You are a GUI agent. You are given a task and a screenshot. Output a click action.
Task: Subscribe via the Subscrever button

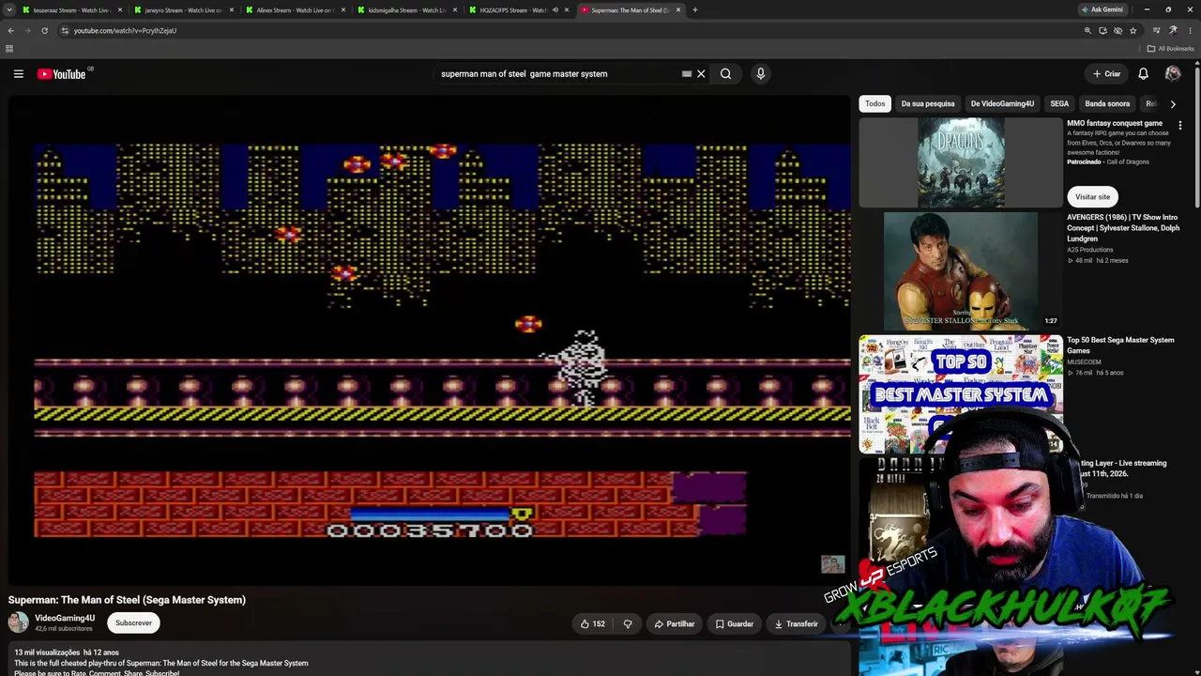[x=133, y=622]
